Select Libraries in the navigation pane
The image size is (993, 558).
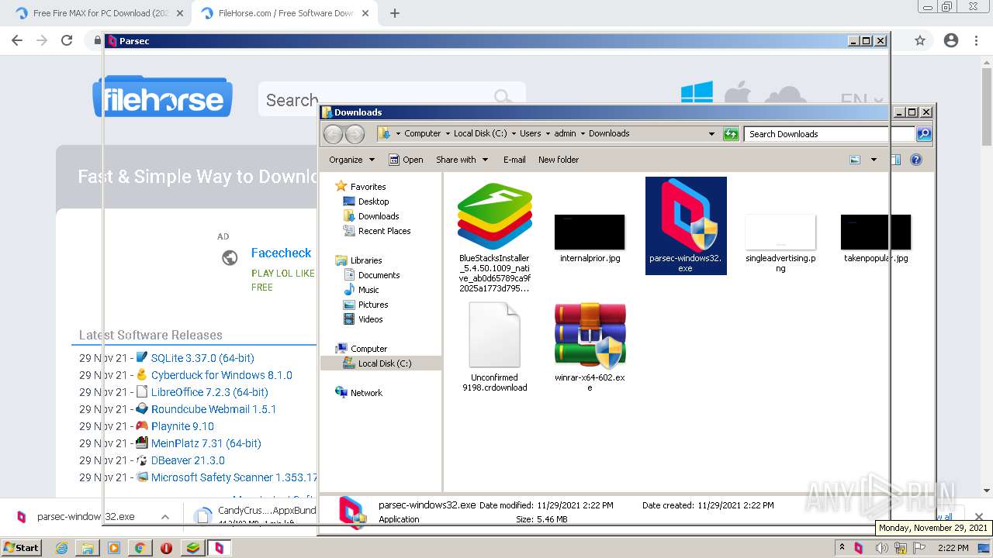(366, 260)
